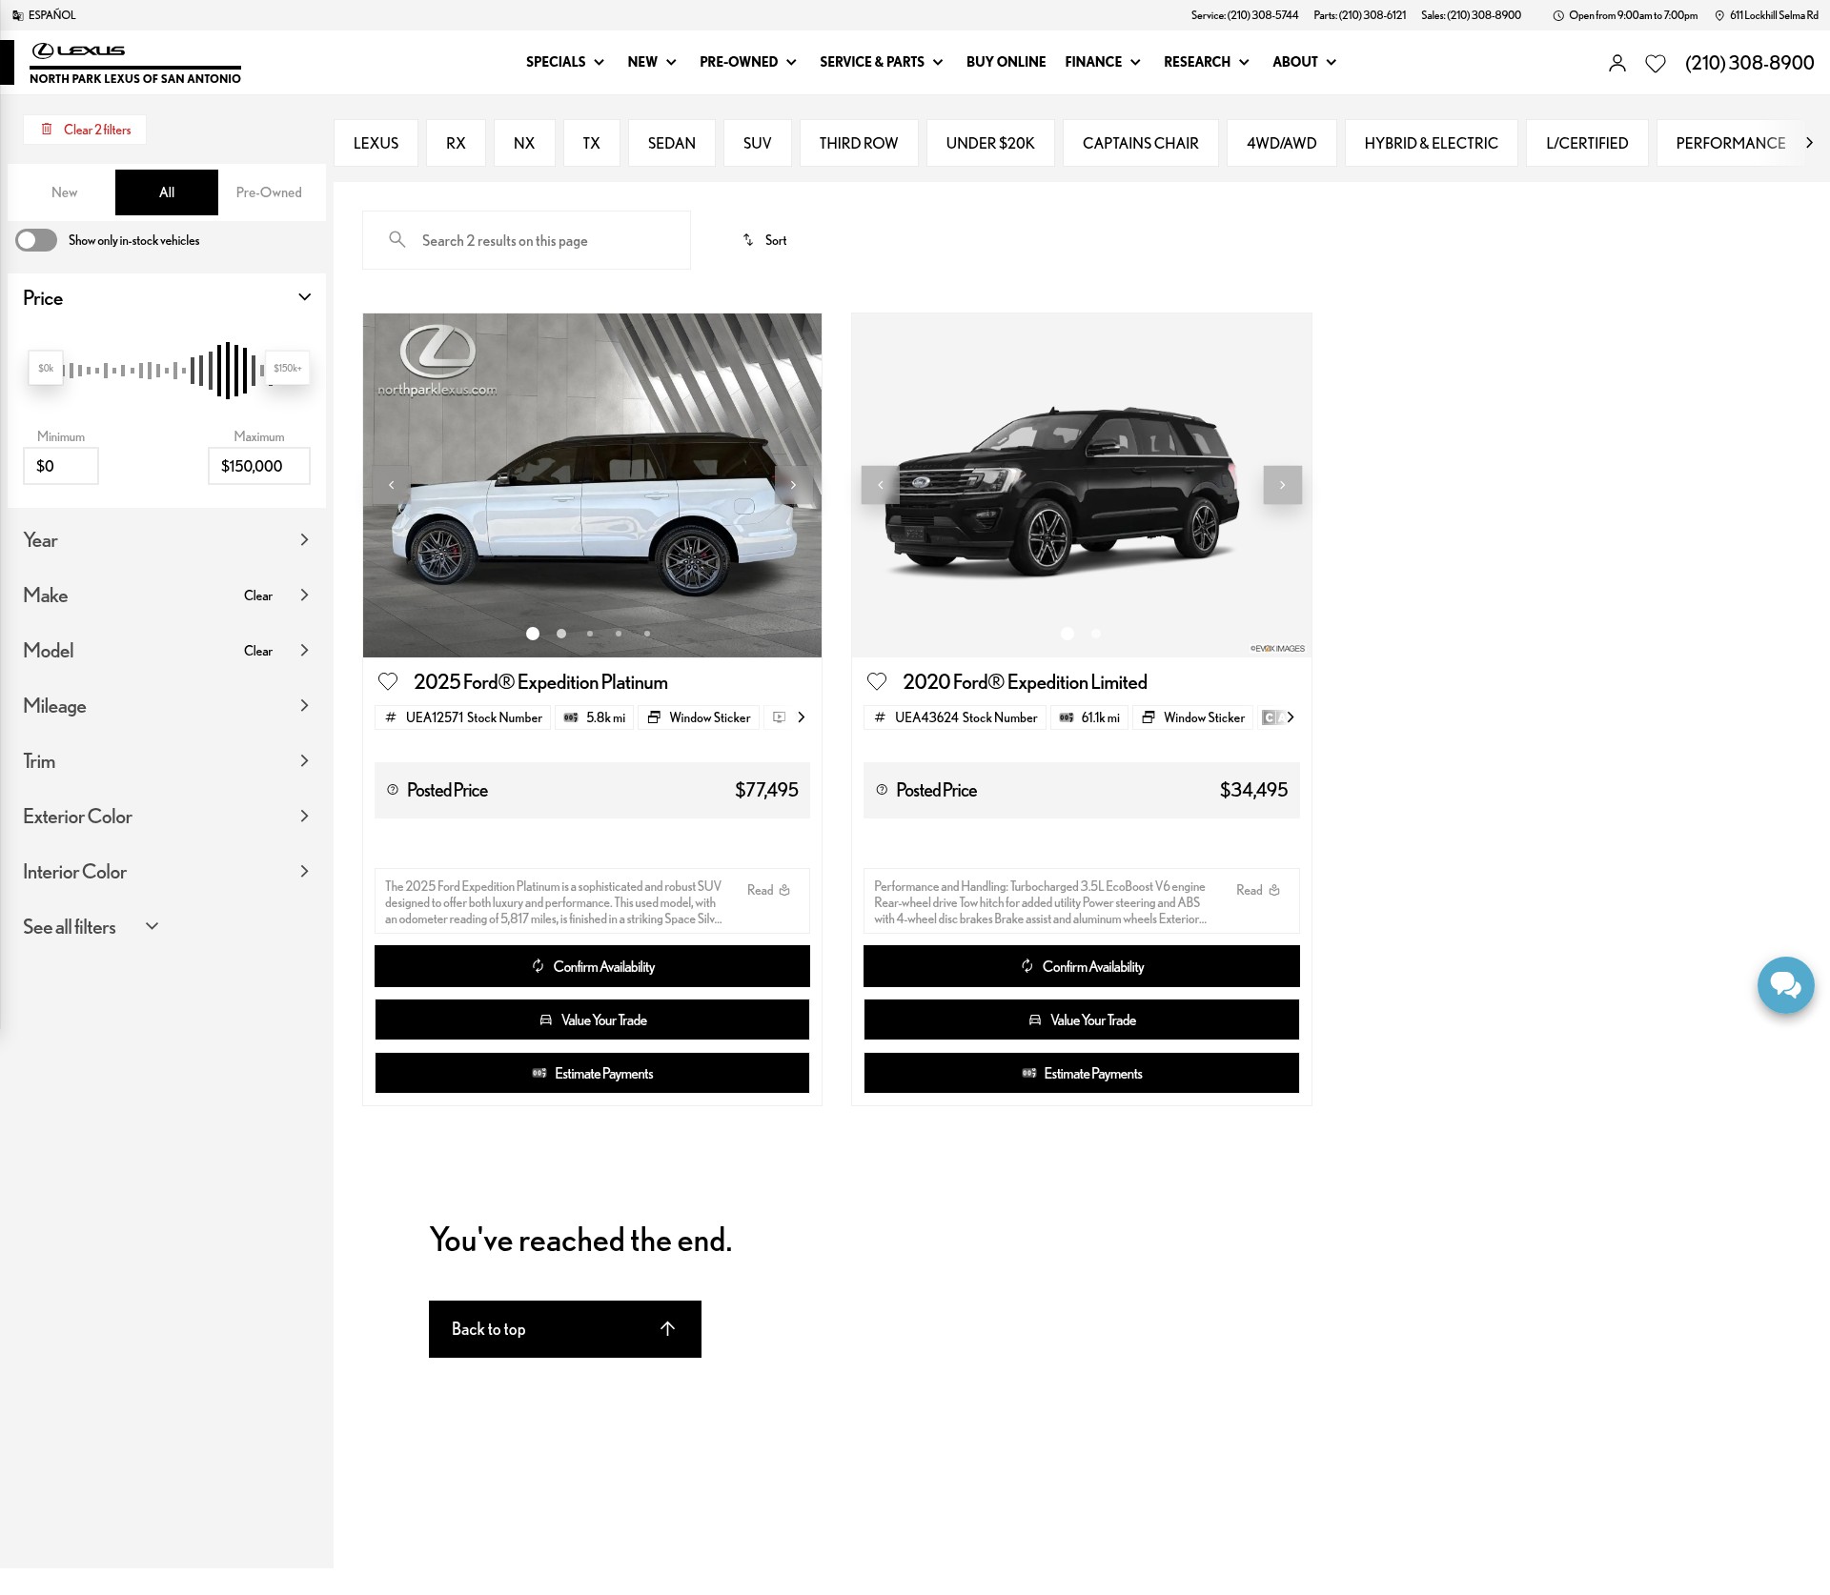Filter by the HYBRID & ELECTRIC chip
This screenshot has width=1830, height=1595.
[1432, 143]
